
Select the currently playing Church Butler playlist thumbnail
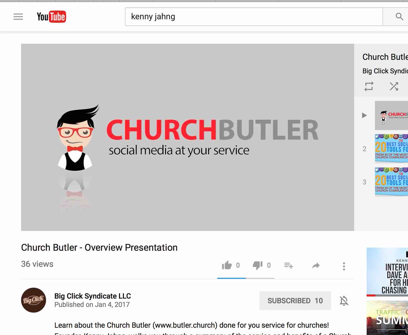[x=391, y=115]
